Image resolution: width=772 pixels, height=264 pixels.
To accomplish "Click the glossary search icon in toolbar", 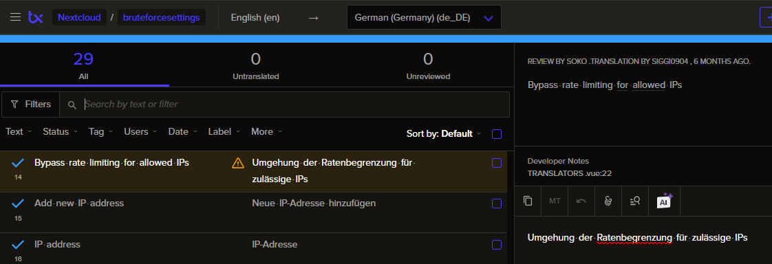I will (x=634, y=201).
